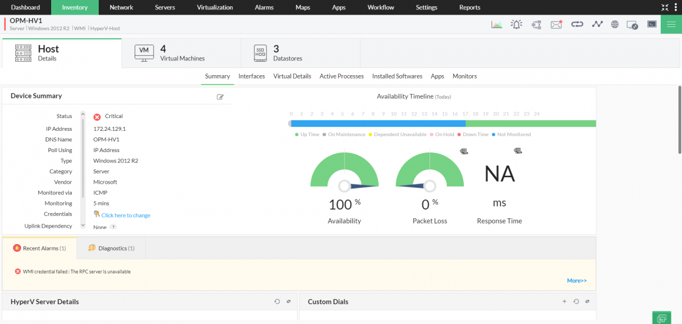Image resolution: width=682 pixels, height=324 pixels.
Task: Open the device graphs chart icon
Action: 497,24
